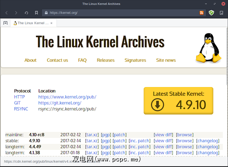Open pgp signature for stable 4.9.10
This screenshot has height=167, width=228.
coord(106,141)
